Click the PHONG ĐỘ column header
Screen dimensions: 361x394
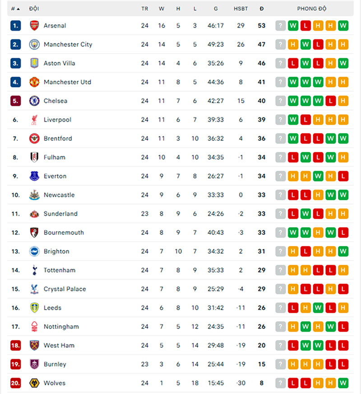coord(312,9)
